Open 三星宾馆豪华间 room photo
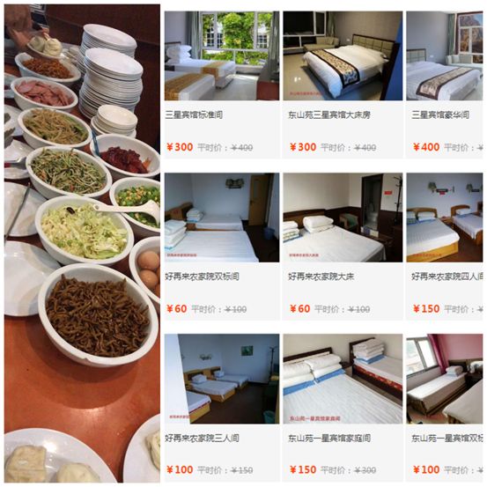The width and height of the screenshot is (487, 487). (445, 55)
